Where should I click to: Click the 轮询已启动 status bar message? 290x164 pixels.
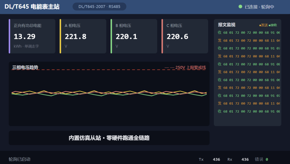pos(19,159)
